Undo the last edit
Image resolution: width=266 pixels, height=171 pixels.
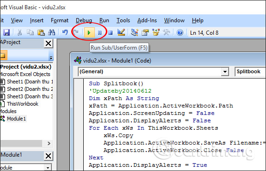[65, 32]
